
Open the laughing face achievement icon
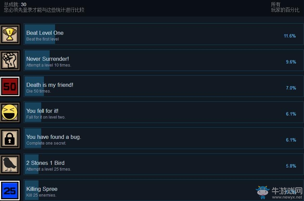10,112
